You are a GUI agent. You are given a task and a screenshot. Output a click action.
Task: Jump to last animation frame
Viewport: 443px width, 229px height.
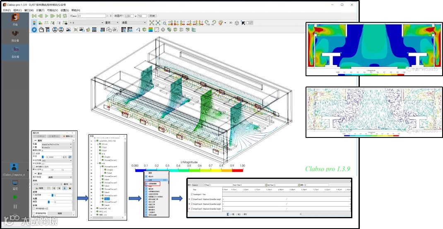pyautogui.click(x=59, y=16)
